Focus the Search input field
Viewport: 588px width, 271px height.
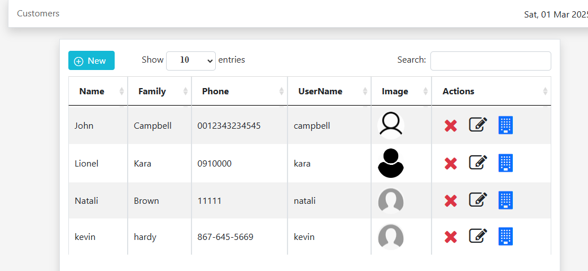490,61
